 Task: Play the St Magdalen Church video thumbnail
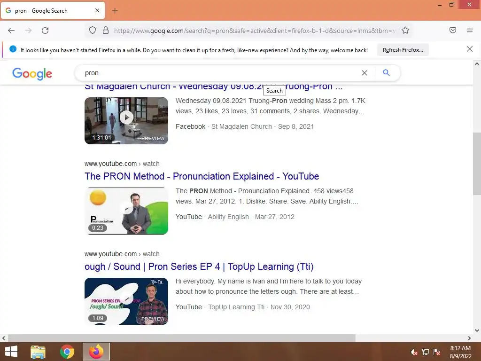[x=126, y=121]
